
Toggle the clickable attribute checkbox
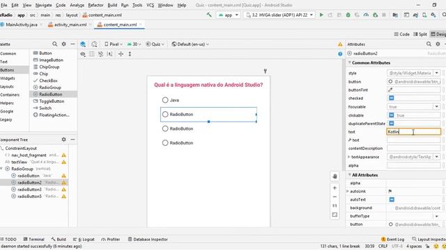pos(392,115)
